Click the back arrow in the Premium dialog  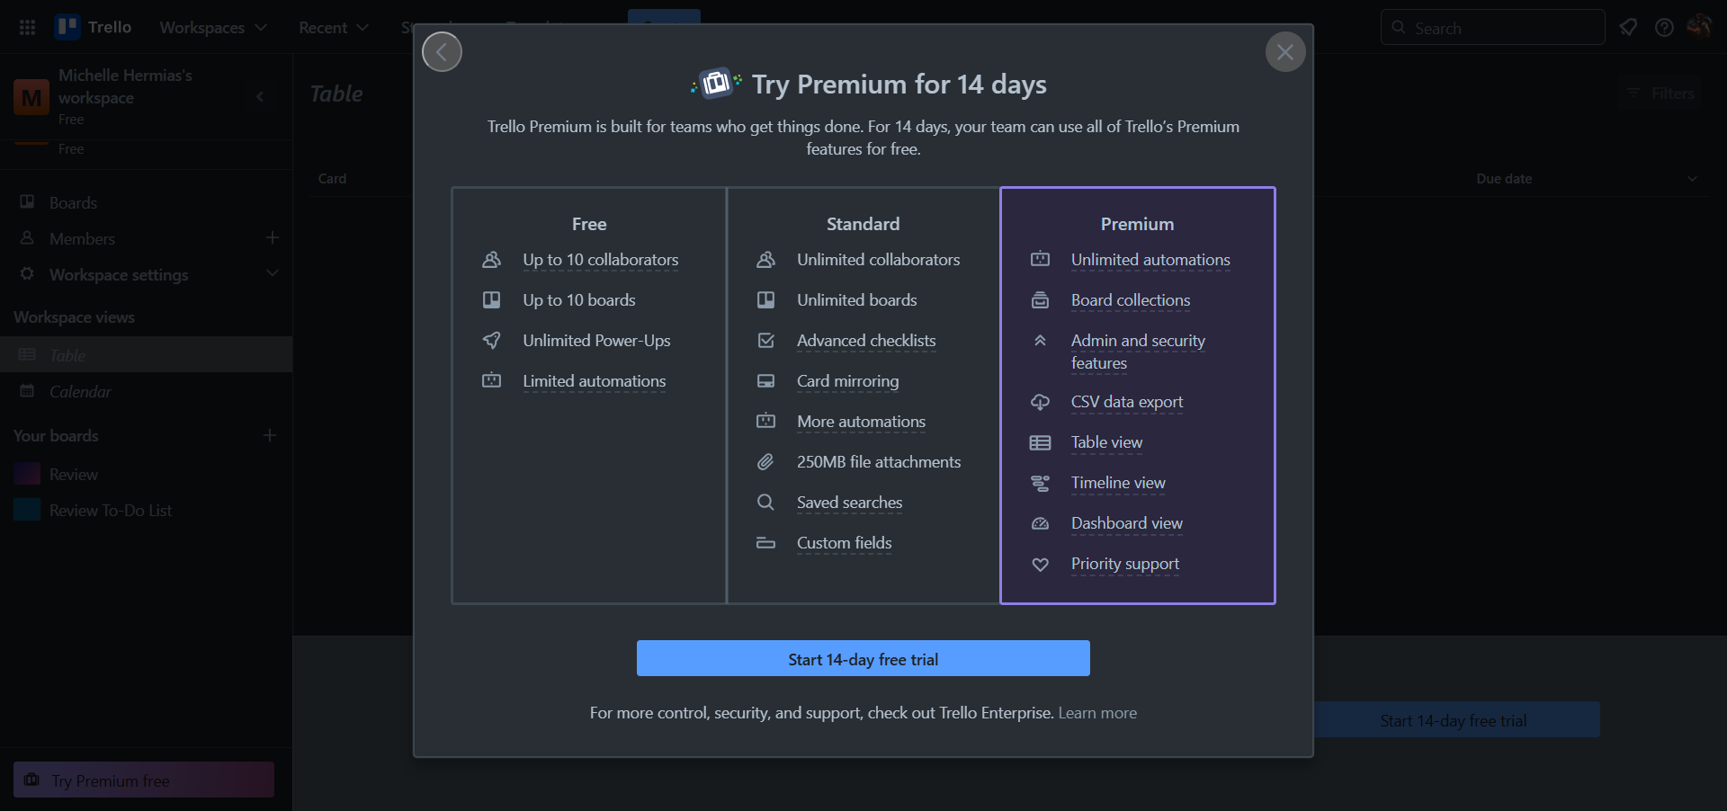tap(442, 52)
